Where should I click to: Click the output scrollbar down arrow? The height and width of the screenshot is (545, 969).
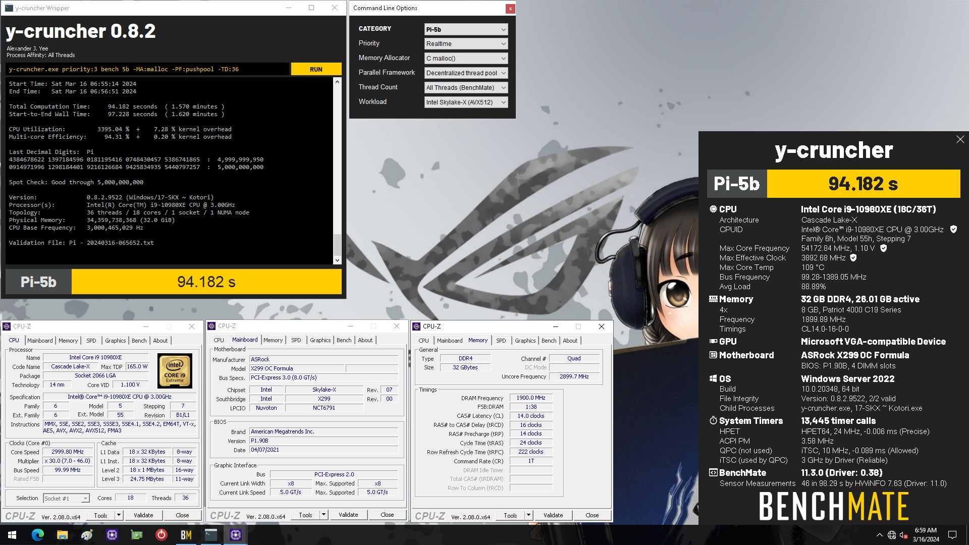[337, 260]
